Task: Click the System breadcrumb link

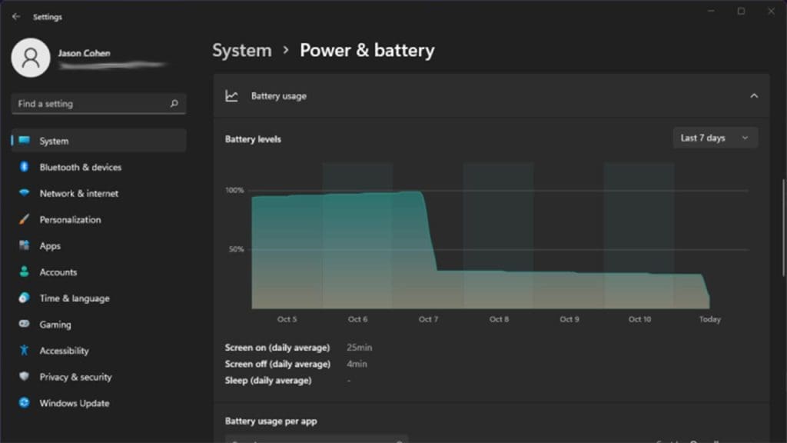Action: click(241, 50)
